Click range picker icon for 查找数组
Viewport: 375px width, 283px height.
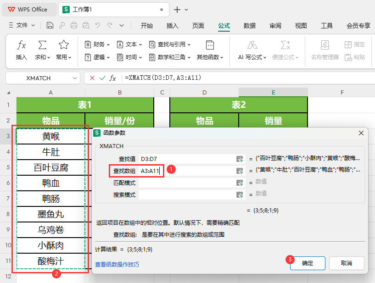240,171
